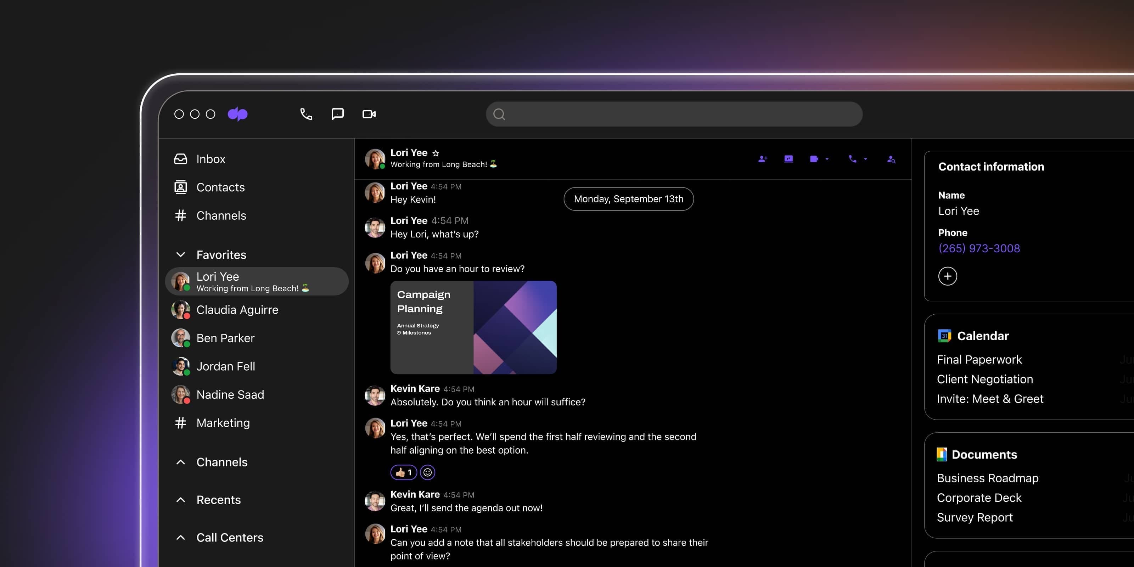Click the phone icon in conversation header
This screenshot has width=1134, height=567.
[852, 159]
